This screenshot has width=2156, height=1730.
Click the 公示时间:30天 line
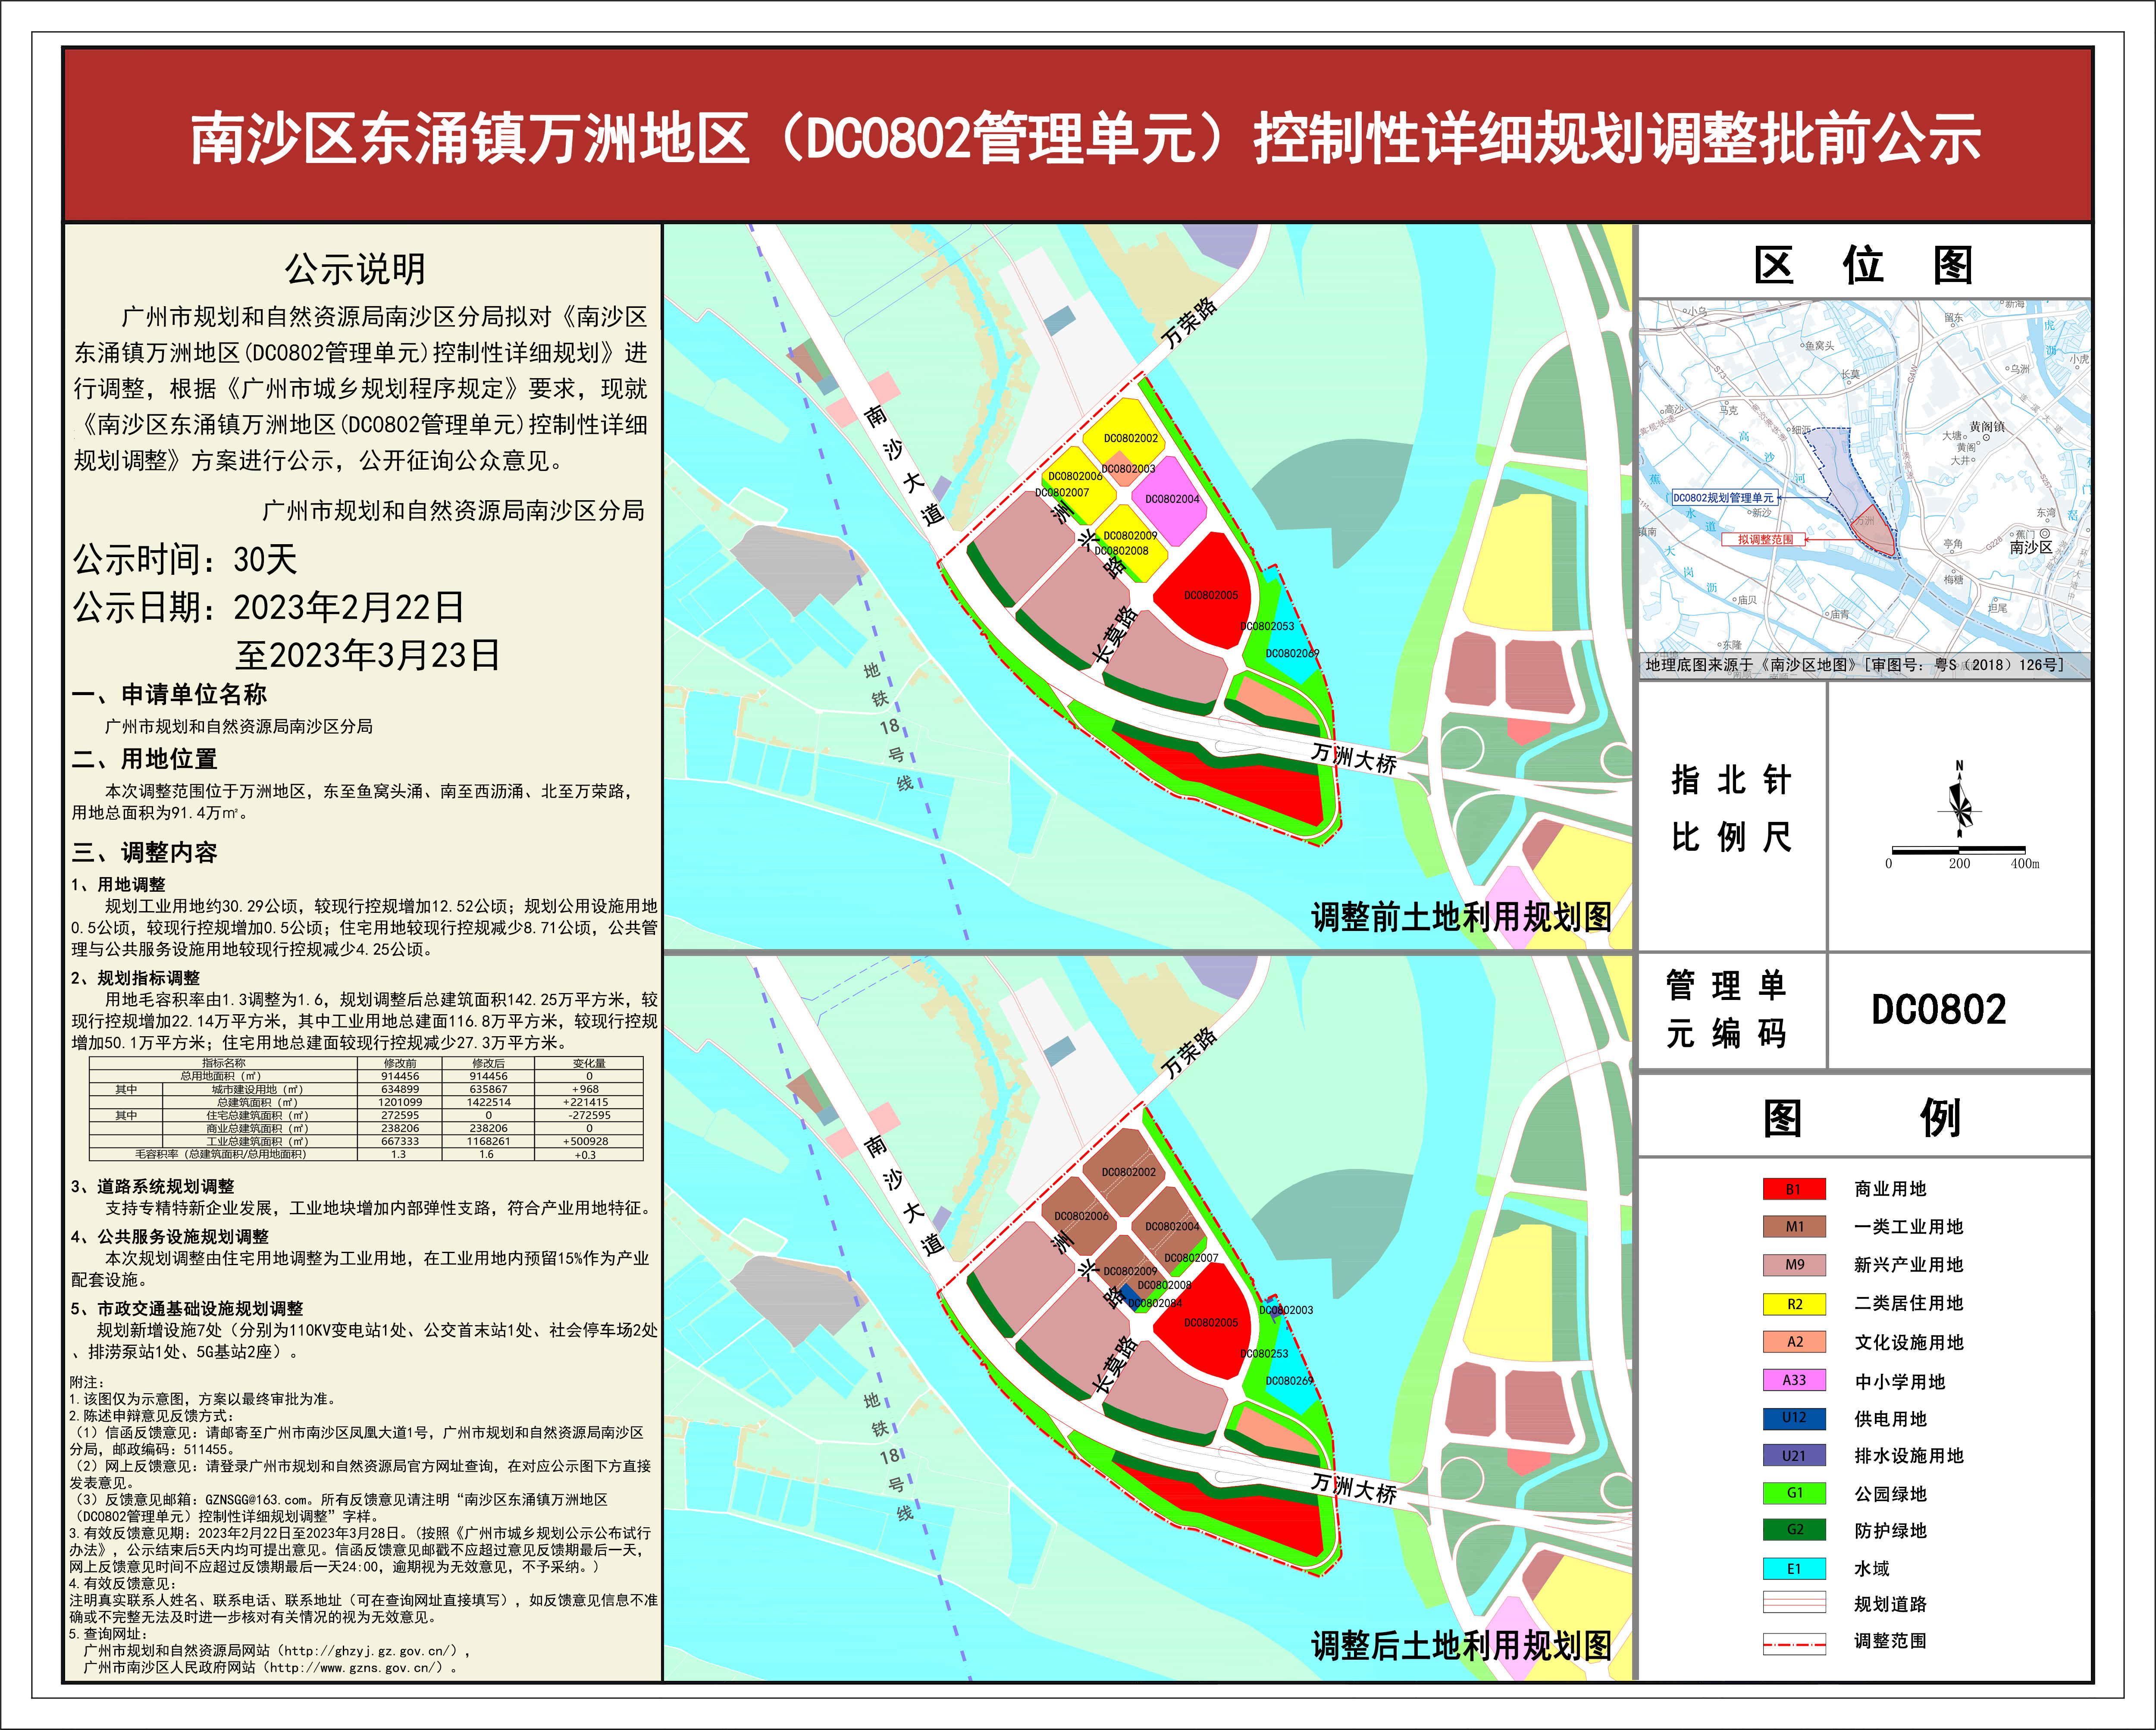click(x=185, y=559)
